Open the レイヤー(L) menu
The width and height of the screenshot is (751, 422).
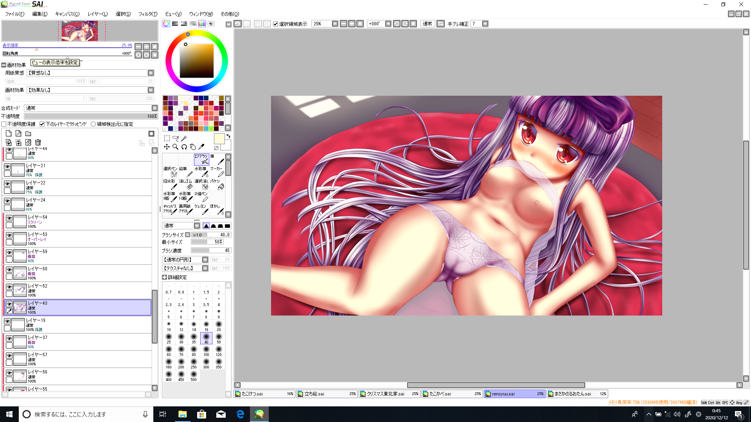pyautogui.click(x=97, y=14)
